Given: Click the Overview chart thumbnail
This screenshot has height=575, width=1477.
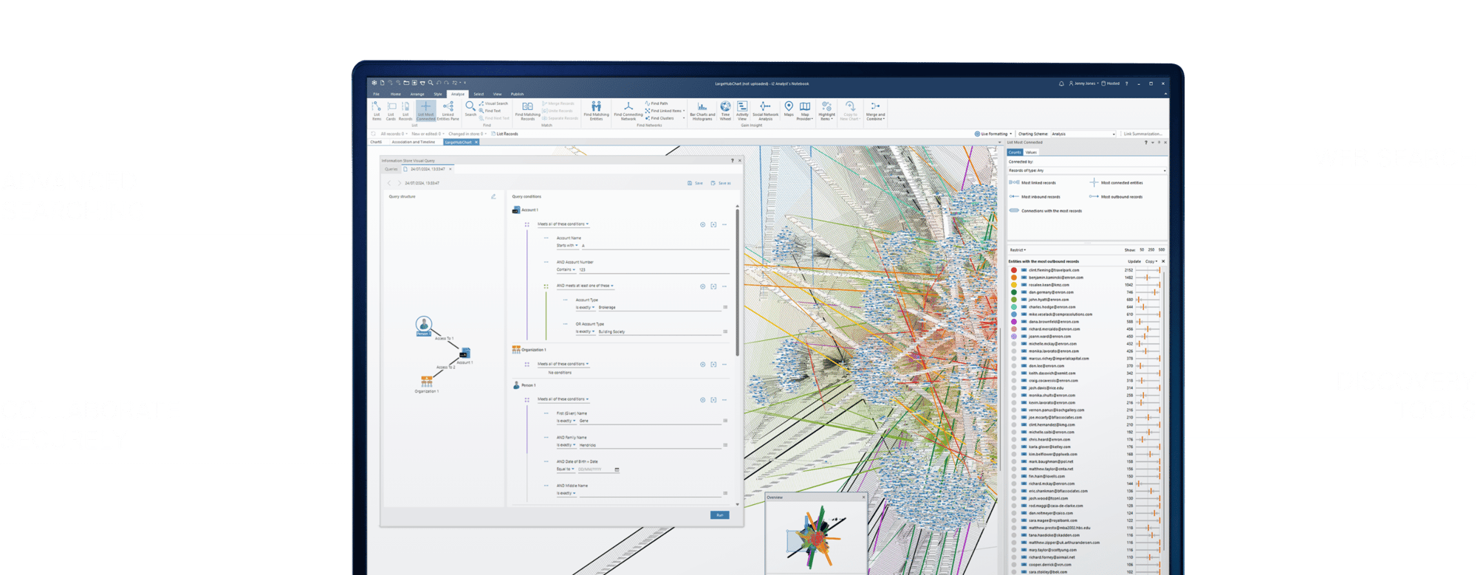Looking at the screenshot, I should (815, 537).
